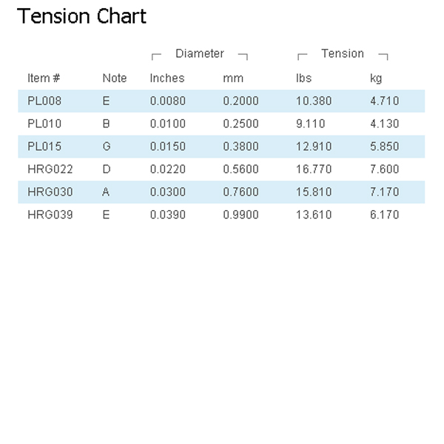
Task: Click the note G cell
Action: 107,147
